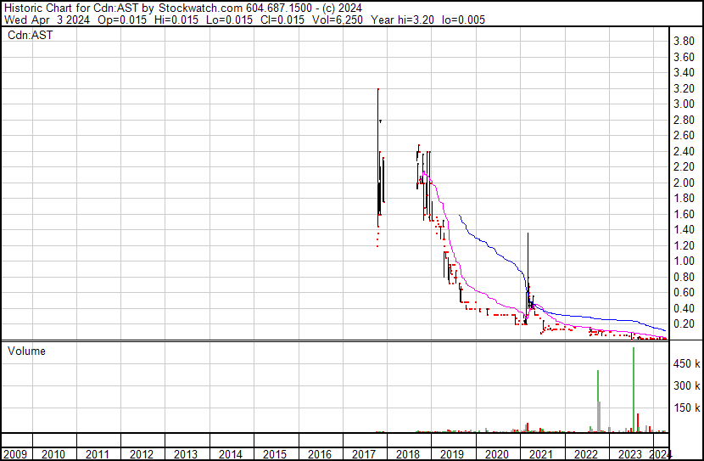Click the 3.80 price axis label
The image size is (704, 461).
(684, 42)
